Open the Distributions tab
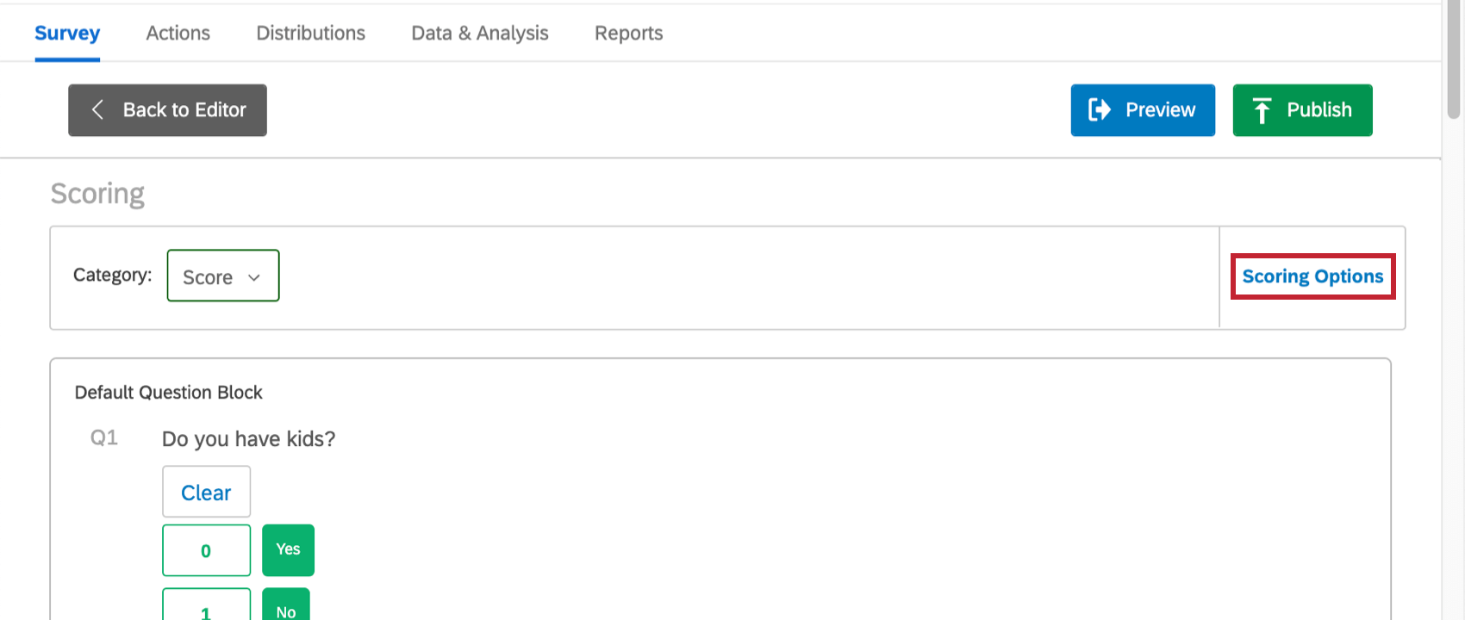Viewport: 1465px width, 620px height. (x=310, y=32)
